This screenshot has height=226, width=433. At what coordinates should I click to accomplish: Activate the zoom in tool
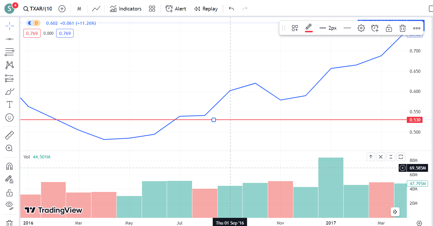tap(10, 148)
